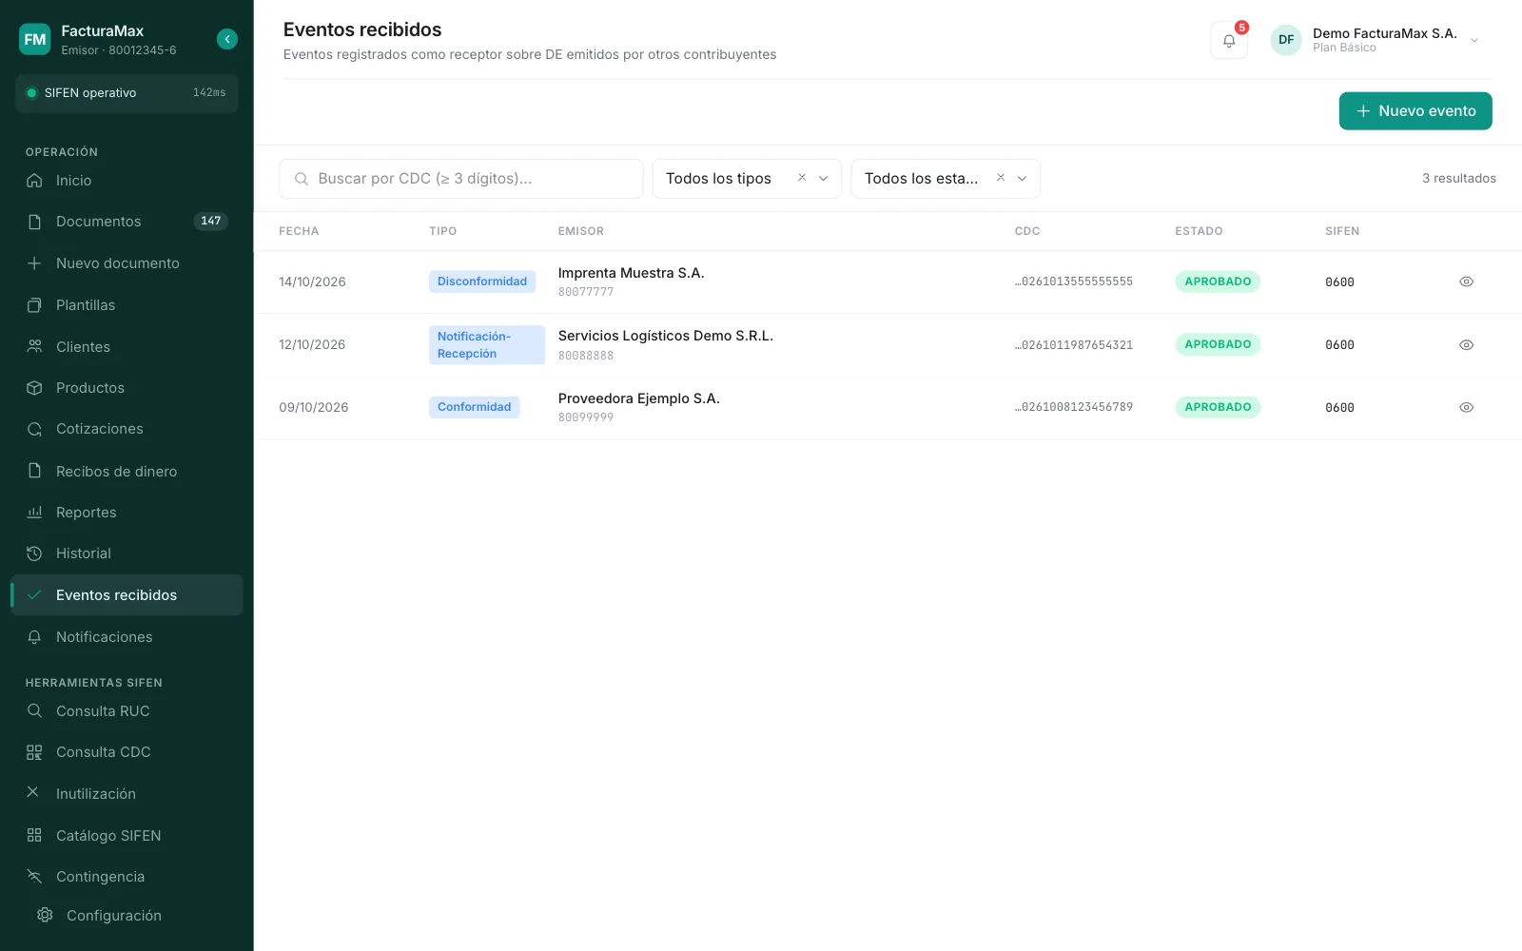Click the Conformidad type badge
This screenshot has height=951, width=1522.
click(474, 407)
